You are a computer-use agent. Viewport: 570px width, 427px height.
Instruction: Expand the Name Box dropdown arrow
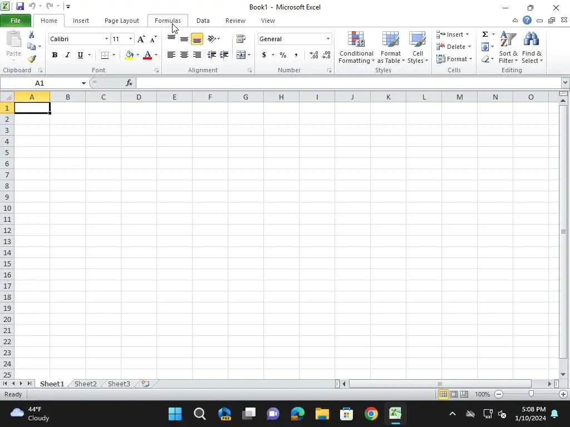click(x=83, y=83)
